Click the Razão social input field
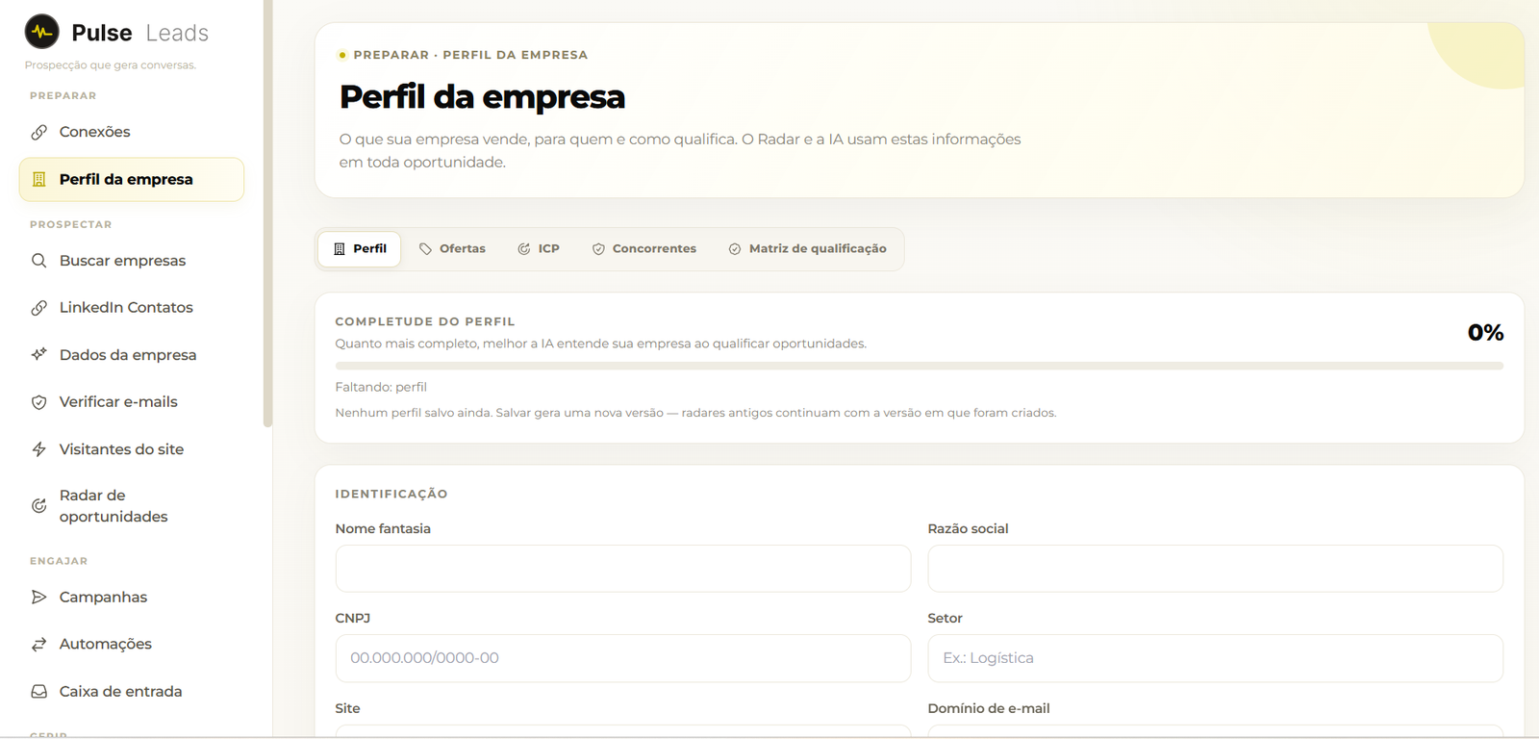Viewport: 1539px width, 739px height. pos(1215,569)
